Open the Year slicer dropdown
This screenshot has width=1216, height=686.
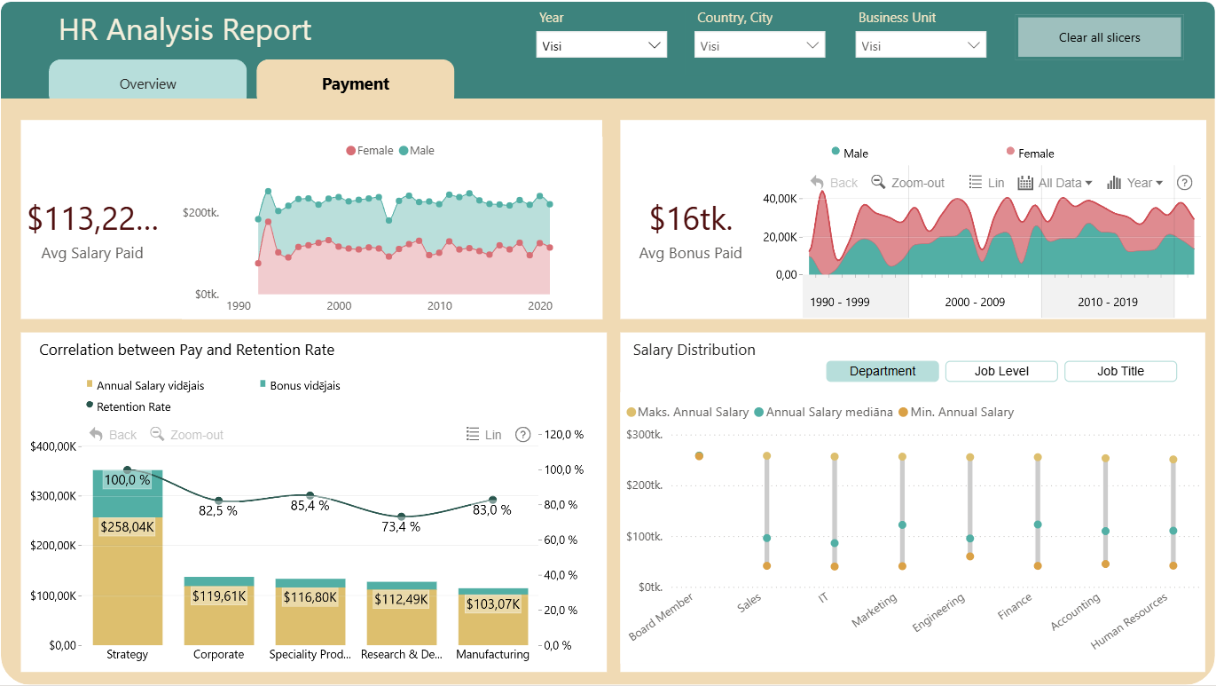point(601,45)
